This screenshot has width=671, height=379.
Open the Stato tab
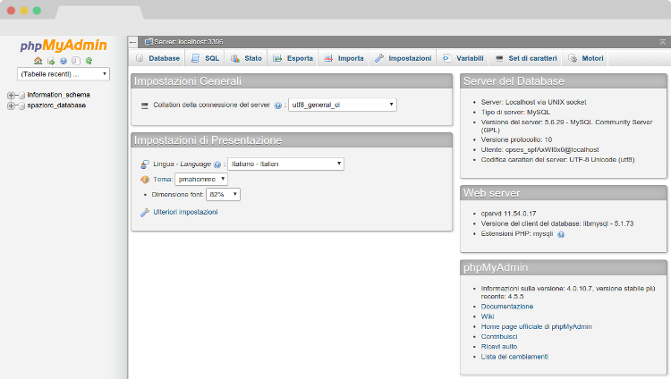pos(247,58)
